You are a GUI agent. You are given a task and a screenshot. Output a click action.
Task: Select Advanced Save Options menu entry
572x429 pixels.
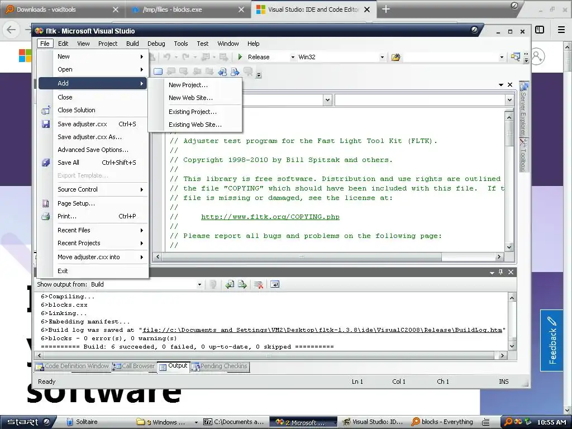pos(93,150)
